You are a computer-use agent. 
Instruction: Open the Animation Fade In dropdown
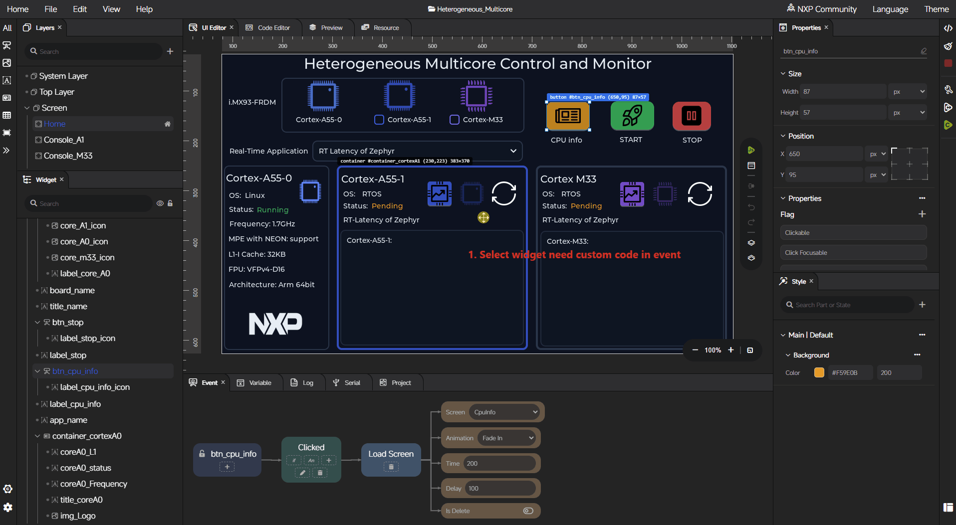507,438
